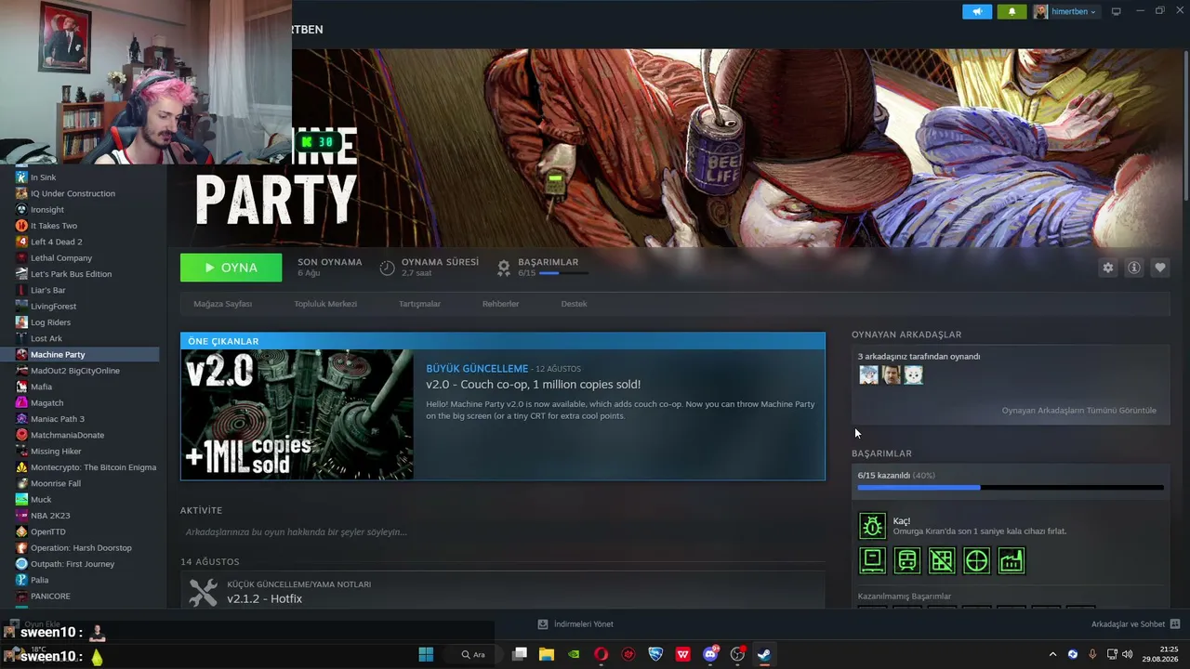
Task: Open the megaphone announcements icon
Action: coord(976,11)
